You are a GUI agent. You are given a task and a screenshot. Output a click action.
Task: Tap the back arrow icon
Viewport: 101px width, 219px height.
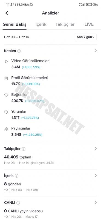[x=7, y=13]
